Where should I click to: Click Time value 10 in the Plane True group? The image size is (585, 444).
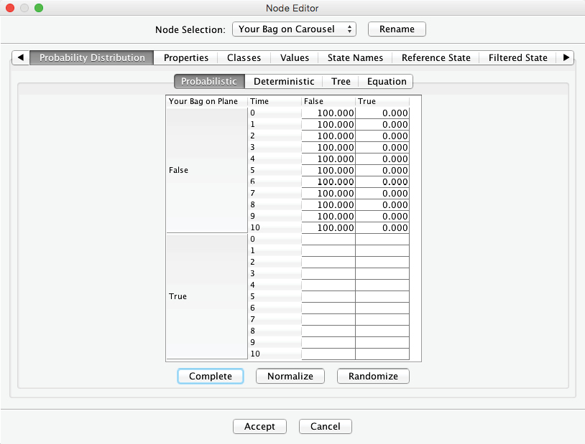(x=275, y=354)
